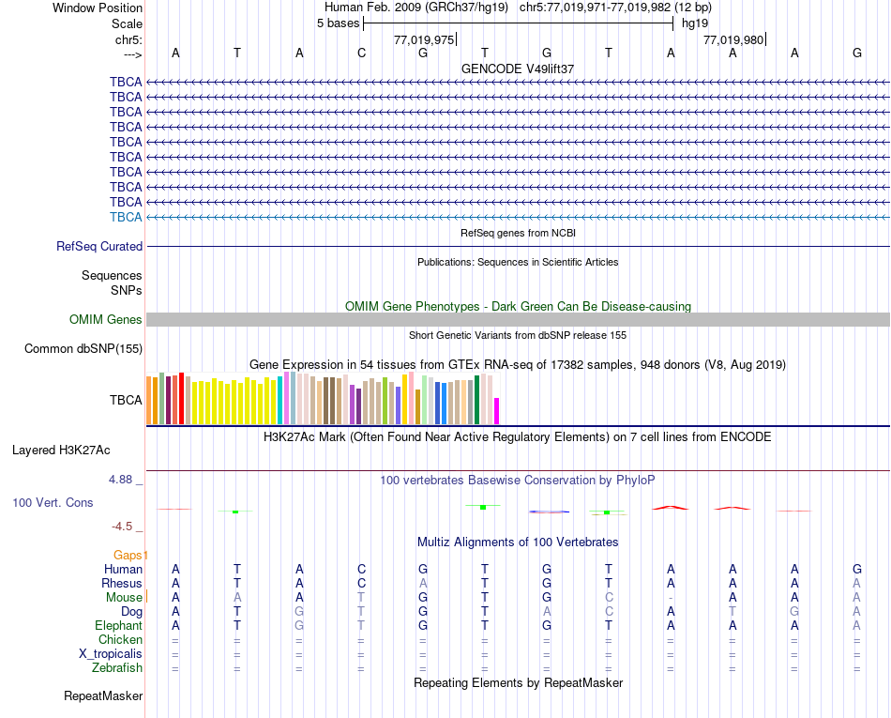Click the X_tropicalis species label
The height and width of the screenshot is (718, 891).
[111, 654]
